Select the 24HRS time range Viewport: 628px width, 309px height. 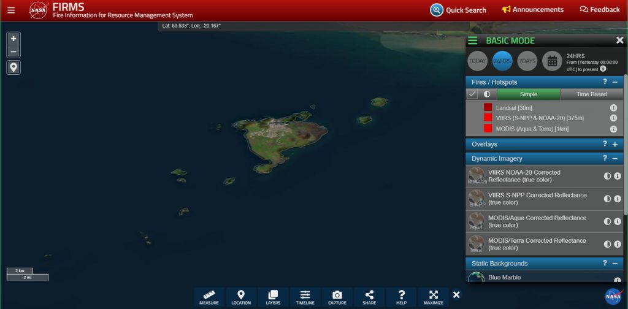tap(502, 61)
